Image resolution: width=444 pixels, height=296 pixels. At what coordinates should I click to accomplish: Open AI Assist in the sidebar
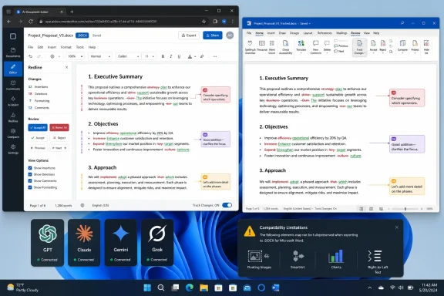tap(13, 101)
